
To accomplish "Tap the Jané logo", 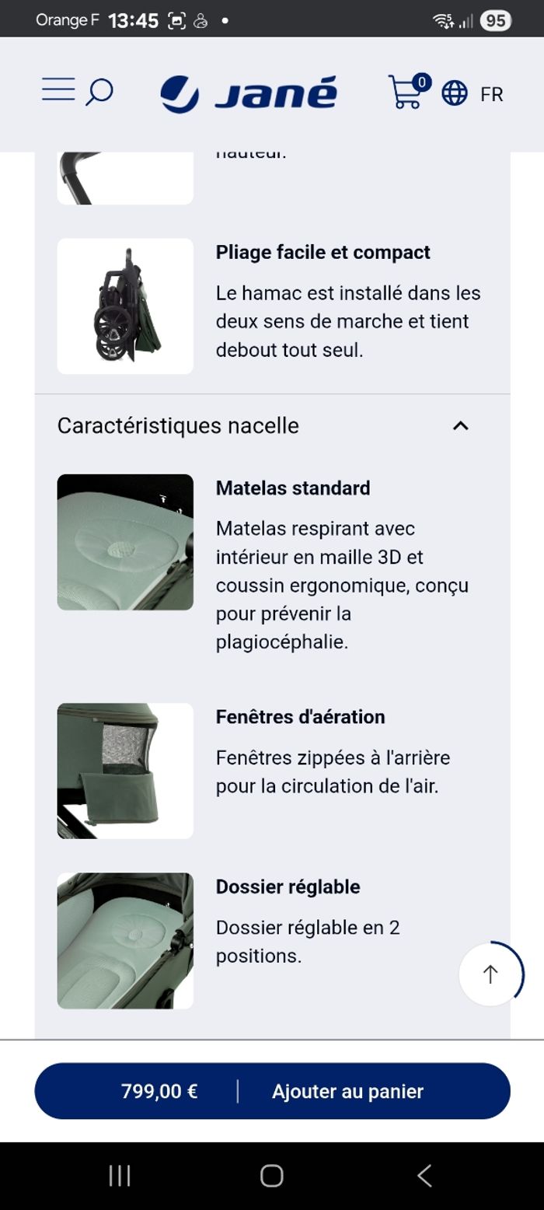I will (x=249, y=93).
